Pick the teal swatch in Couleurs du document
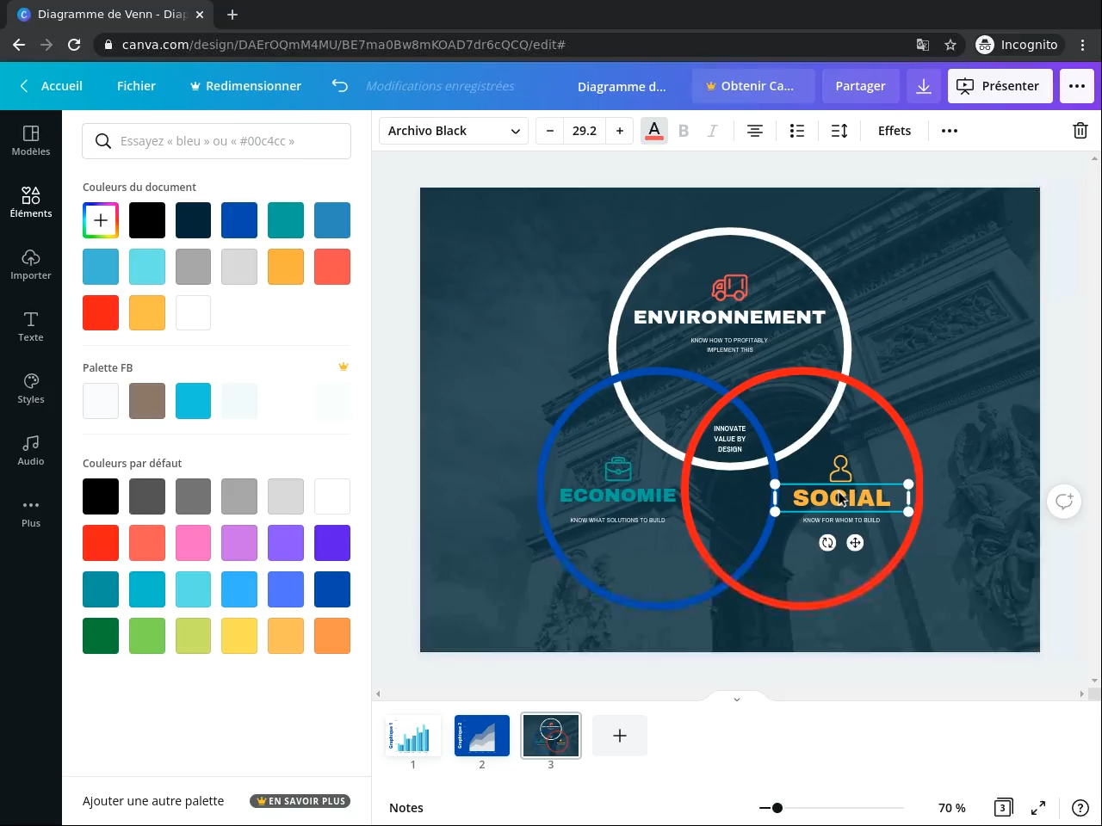This screenshot has height=826, width=1102. [x=286, y=220]
